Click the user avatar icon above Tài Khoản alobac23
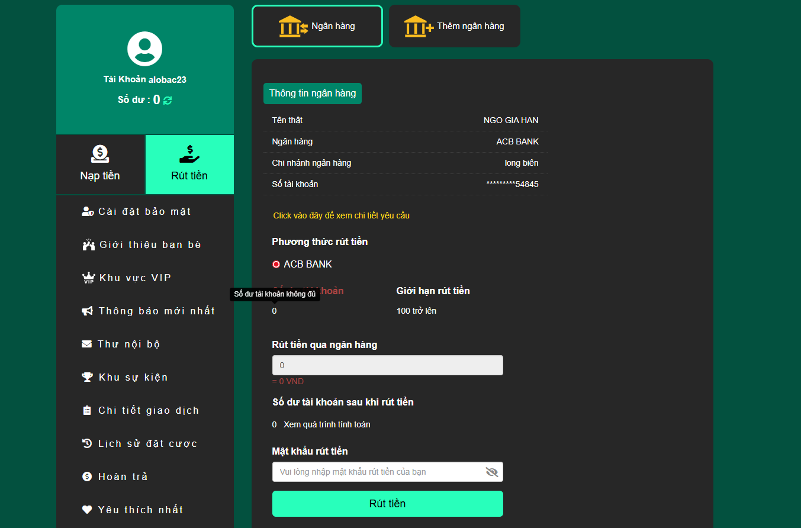 point(144,48)
